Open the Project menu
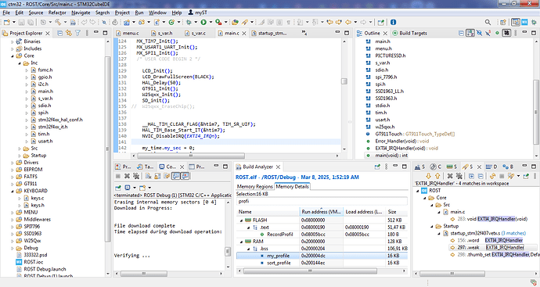This screenshot has height=287, width=540. click(122, 13)
